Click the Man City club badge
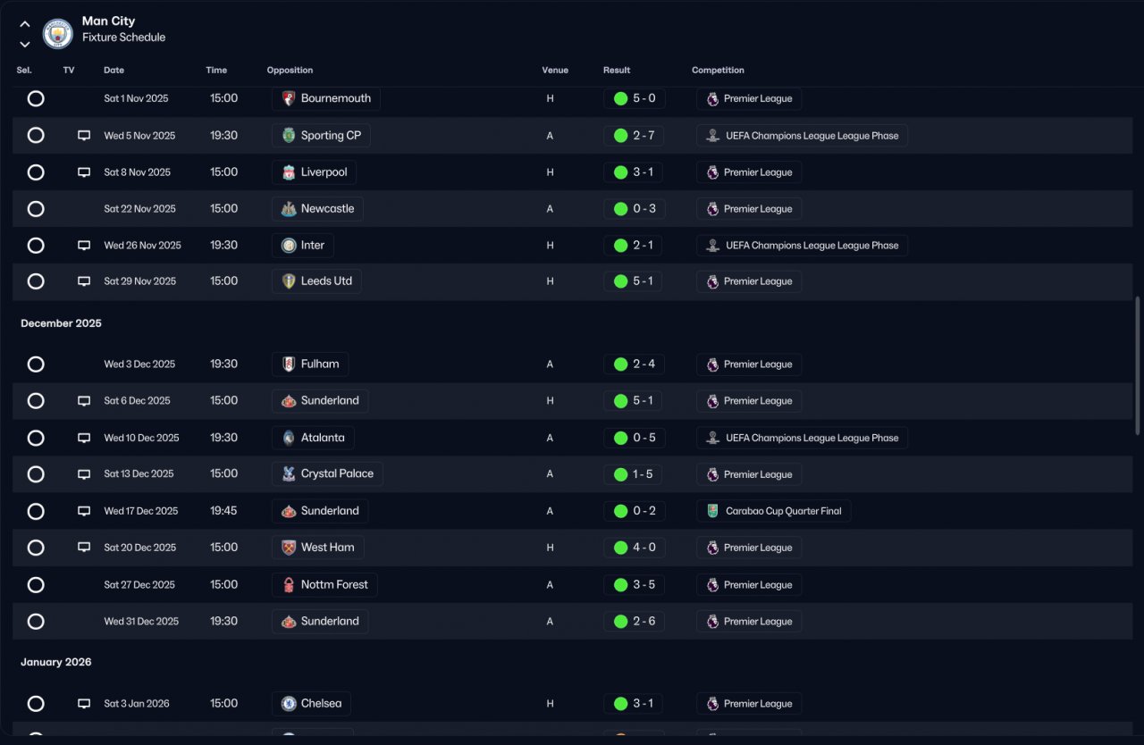Image resolution: width=1144 pixels, height=745 pixels. [x=58, y=34]
